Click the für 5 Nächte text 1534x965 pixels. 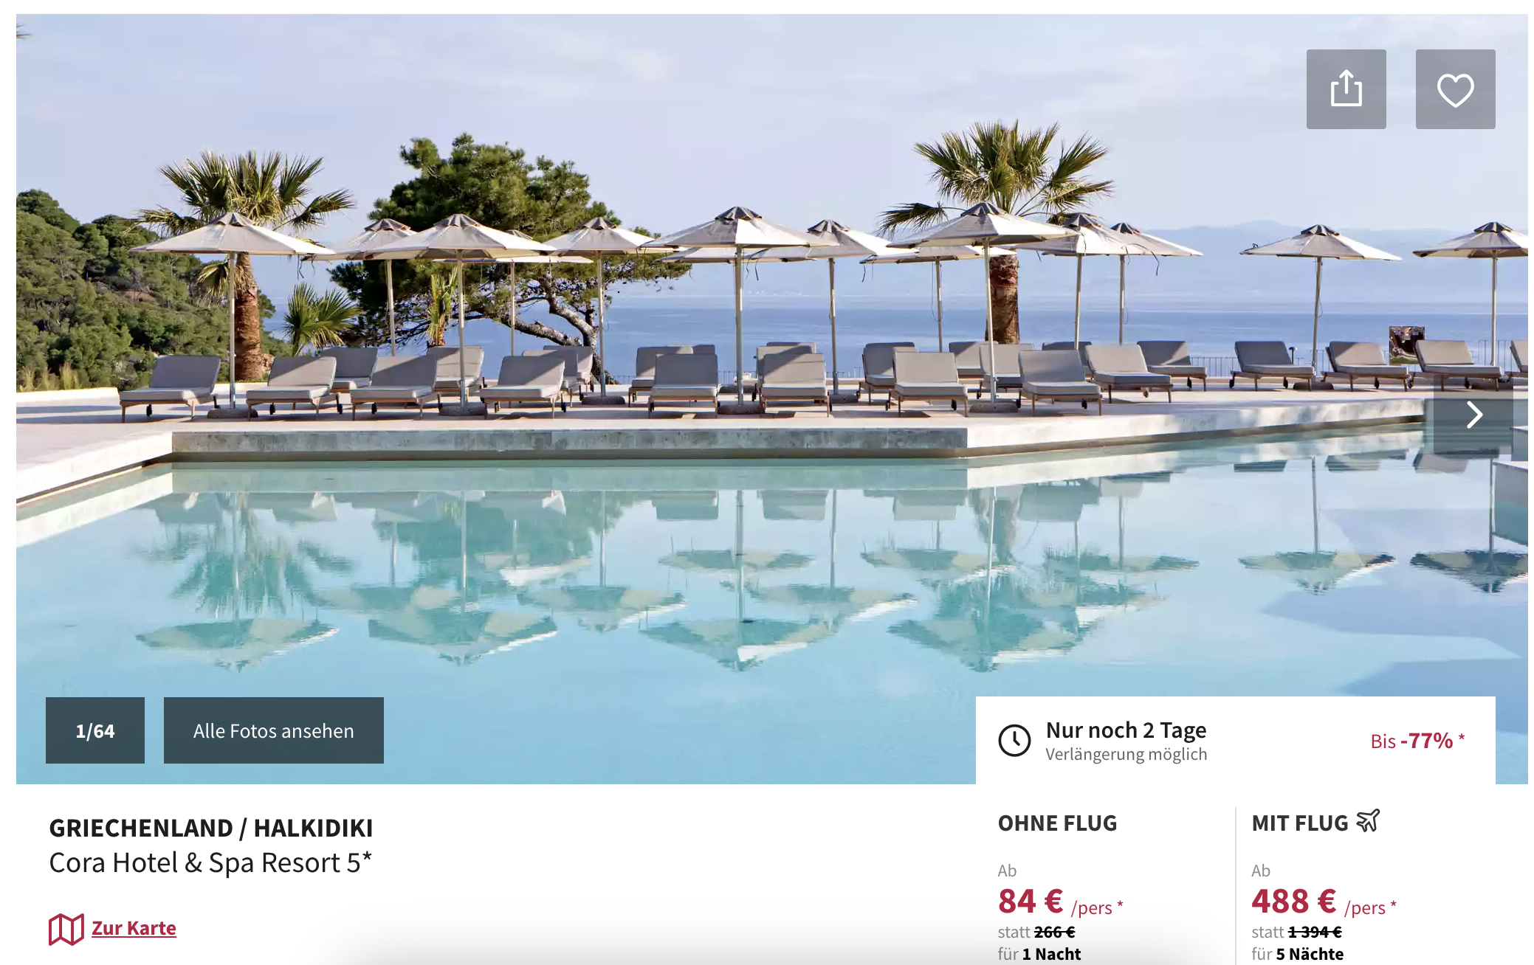coord(1297,954)
